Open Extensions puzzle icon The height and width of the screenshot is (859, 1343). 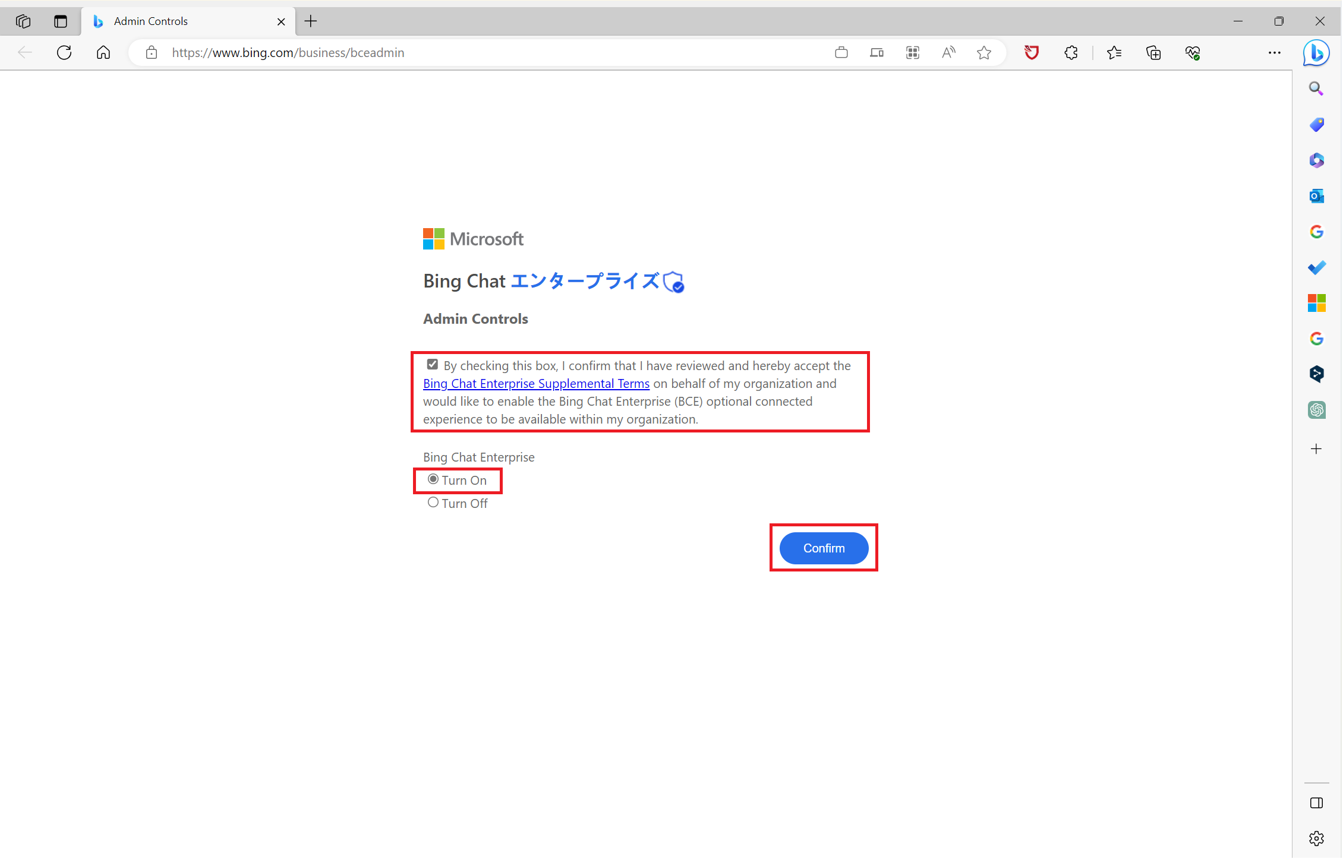click(x=1071, y=52)
